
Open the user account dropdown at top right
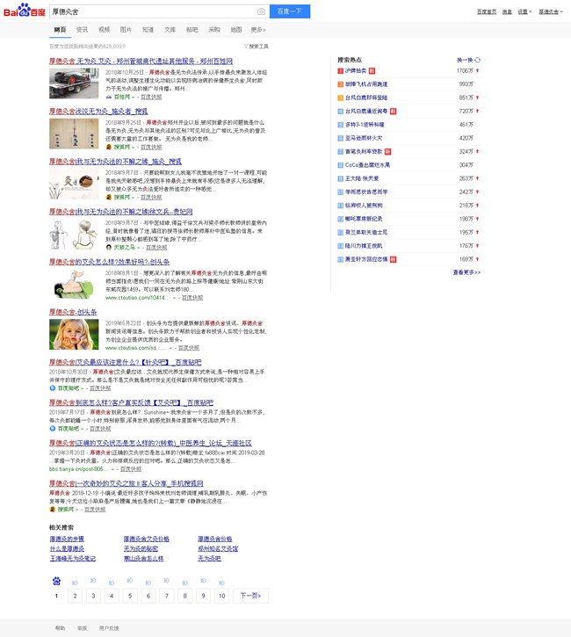coord(551,11)
